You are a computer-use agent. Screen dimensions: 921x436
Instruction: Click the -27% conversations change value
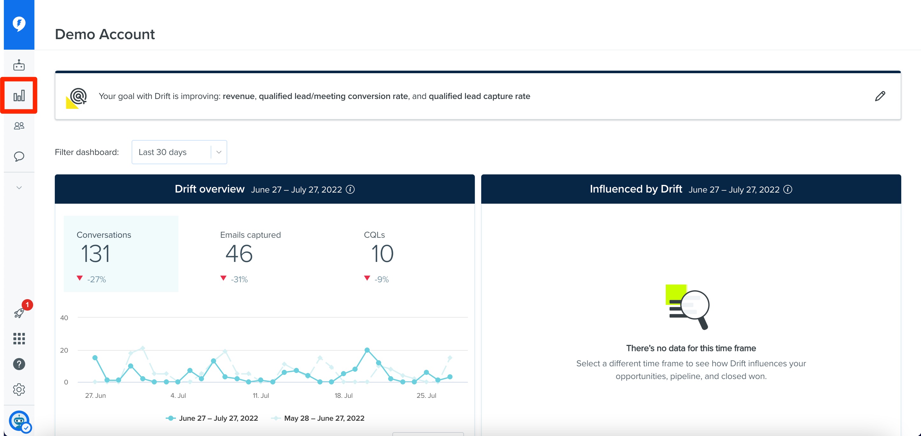(x=97, y=279)
